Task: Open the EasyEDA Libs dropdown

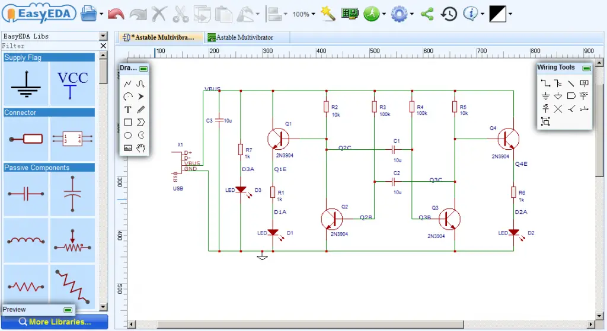Action: click(x=103, y=36)
